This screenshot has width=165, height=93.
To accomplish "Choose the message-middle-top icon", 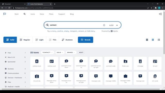I will [x=126, y=78].
